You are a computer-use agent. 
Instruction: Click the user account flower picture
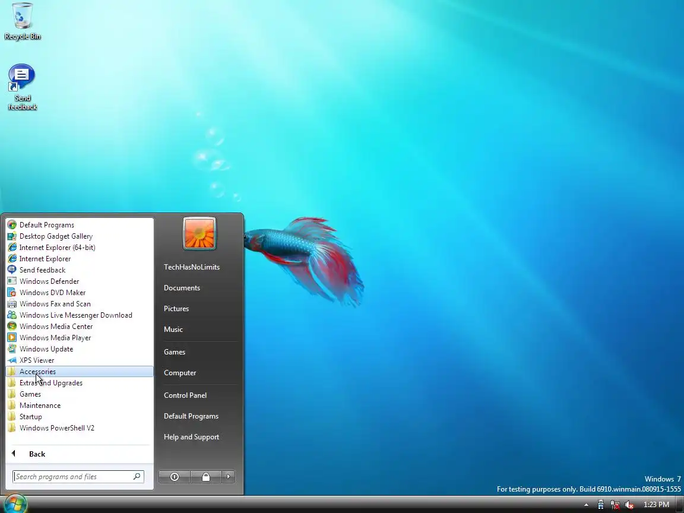(199, 233)
